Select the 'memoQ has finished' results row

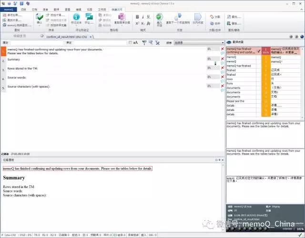tap(264, 66)
